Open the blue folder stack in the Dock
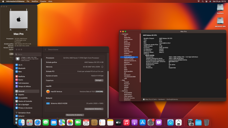 pos(198,123)
